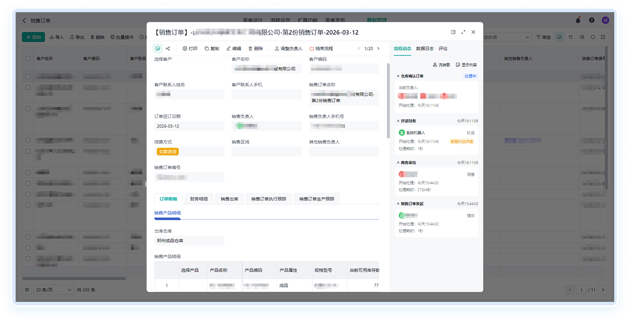This screenshot has width=629, height=321.
Task: Check the select-all checkbox in table header
Action: [x=28, y=59]
